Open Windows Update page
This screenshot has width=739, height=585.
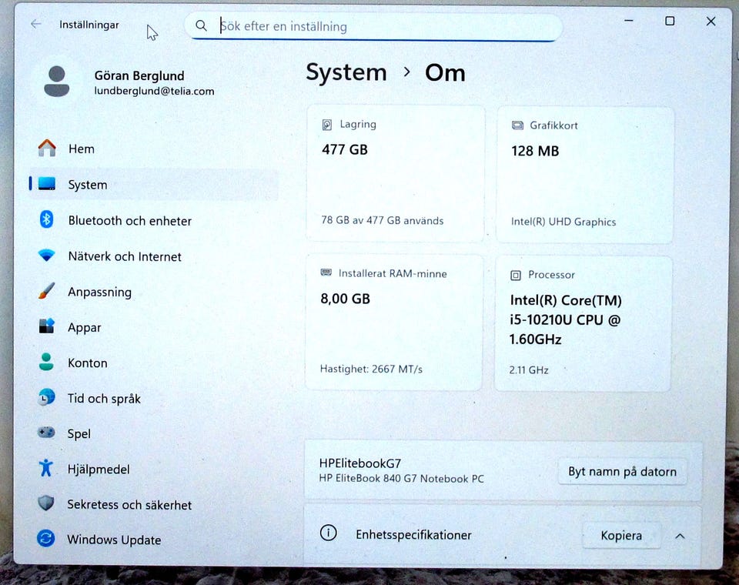point(154,540)
